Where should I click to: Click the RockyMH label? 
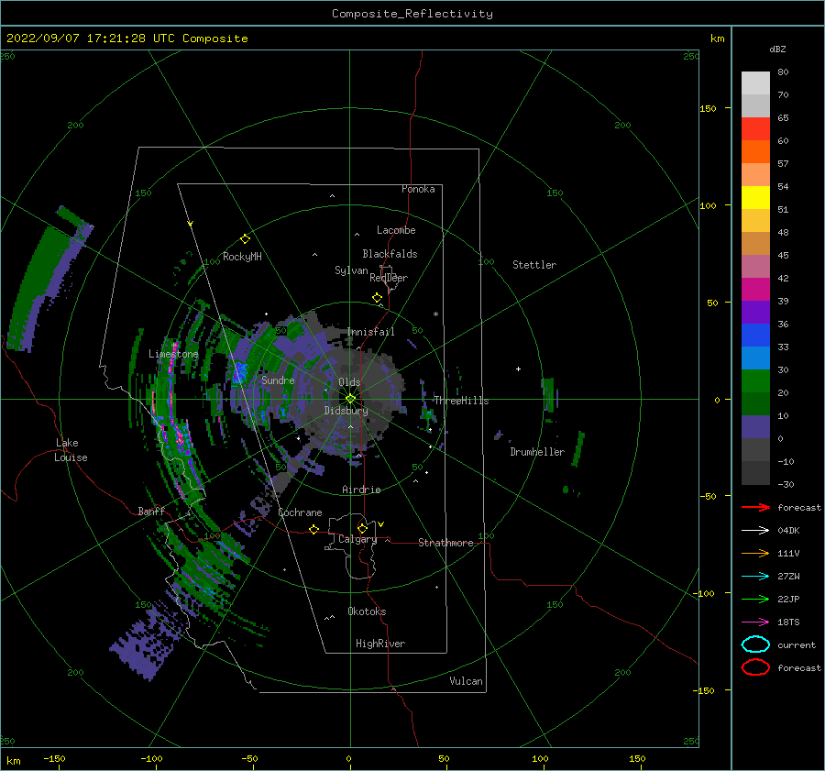[242, 257]
